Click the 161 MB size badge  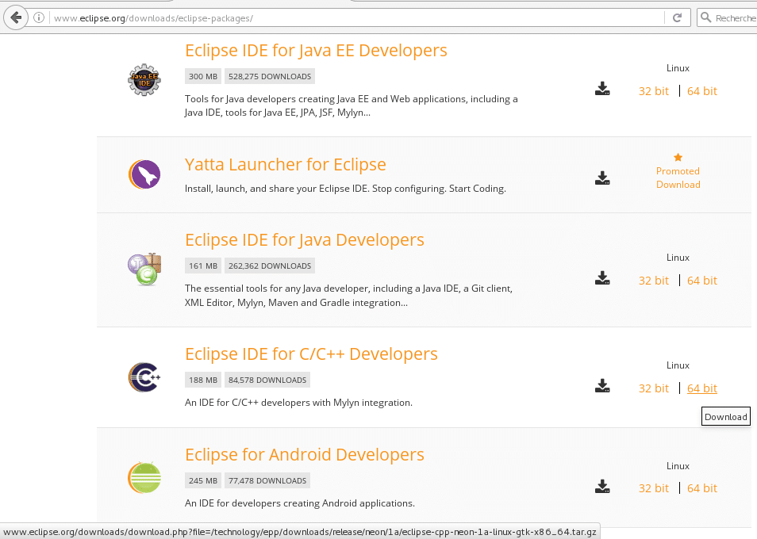tap(203, 266)
